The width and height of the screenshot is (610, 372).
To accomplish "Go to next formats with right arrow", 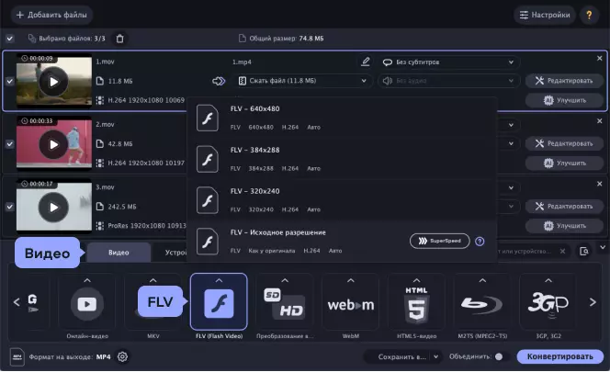I will [x=593, y=302].
